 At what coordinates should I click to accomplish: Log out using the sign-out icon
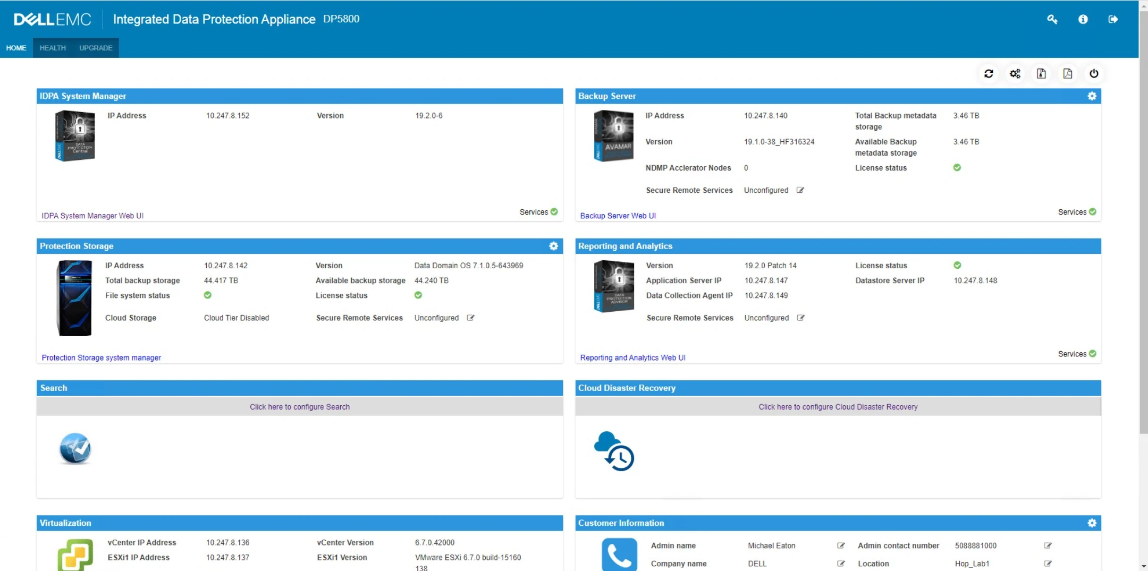(x=1113, y=19)
